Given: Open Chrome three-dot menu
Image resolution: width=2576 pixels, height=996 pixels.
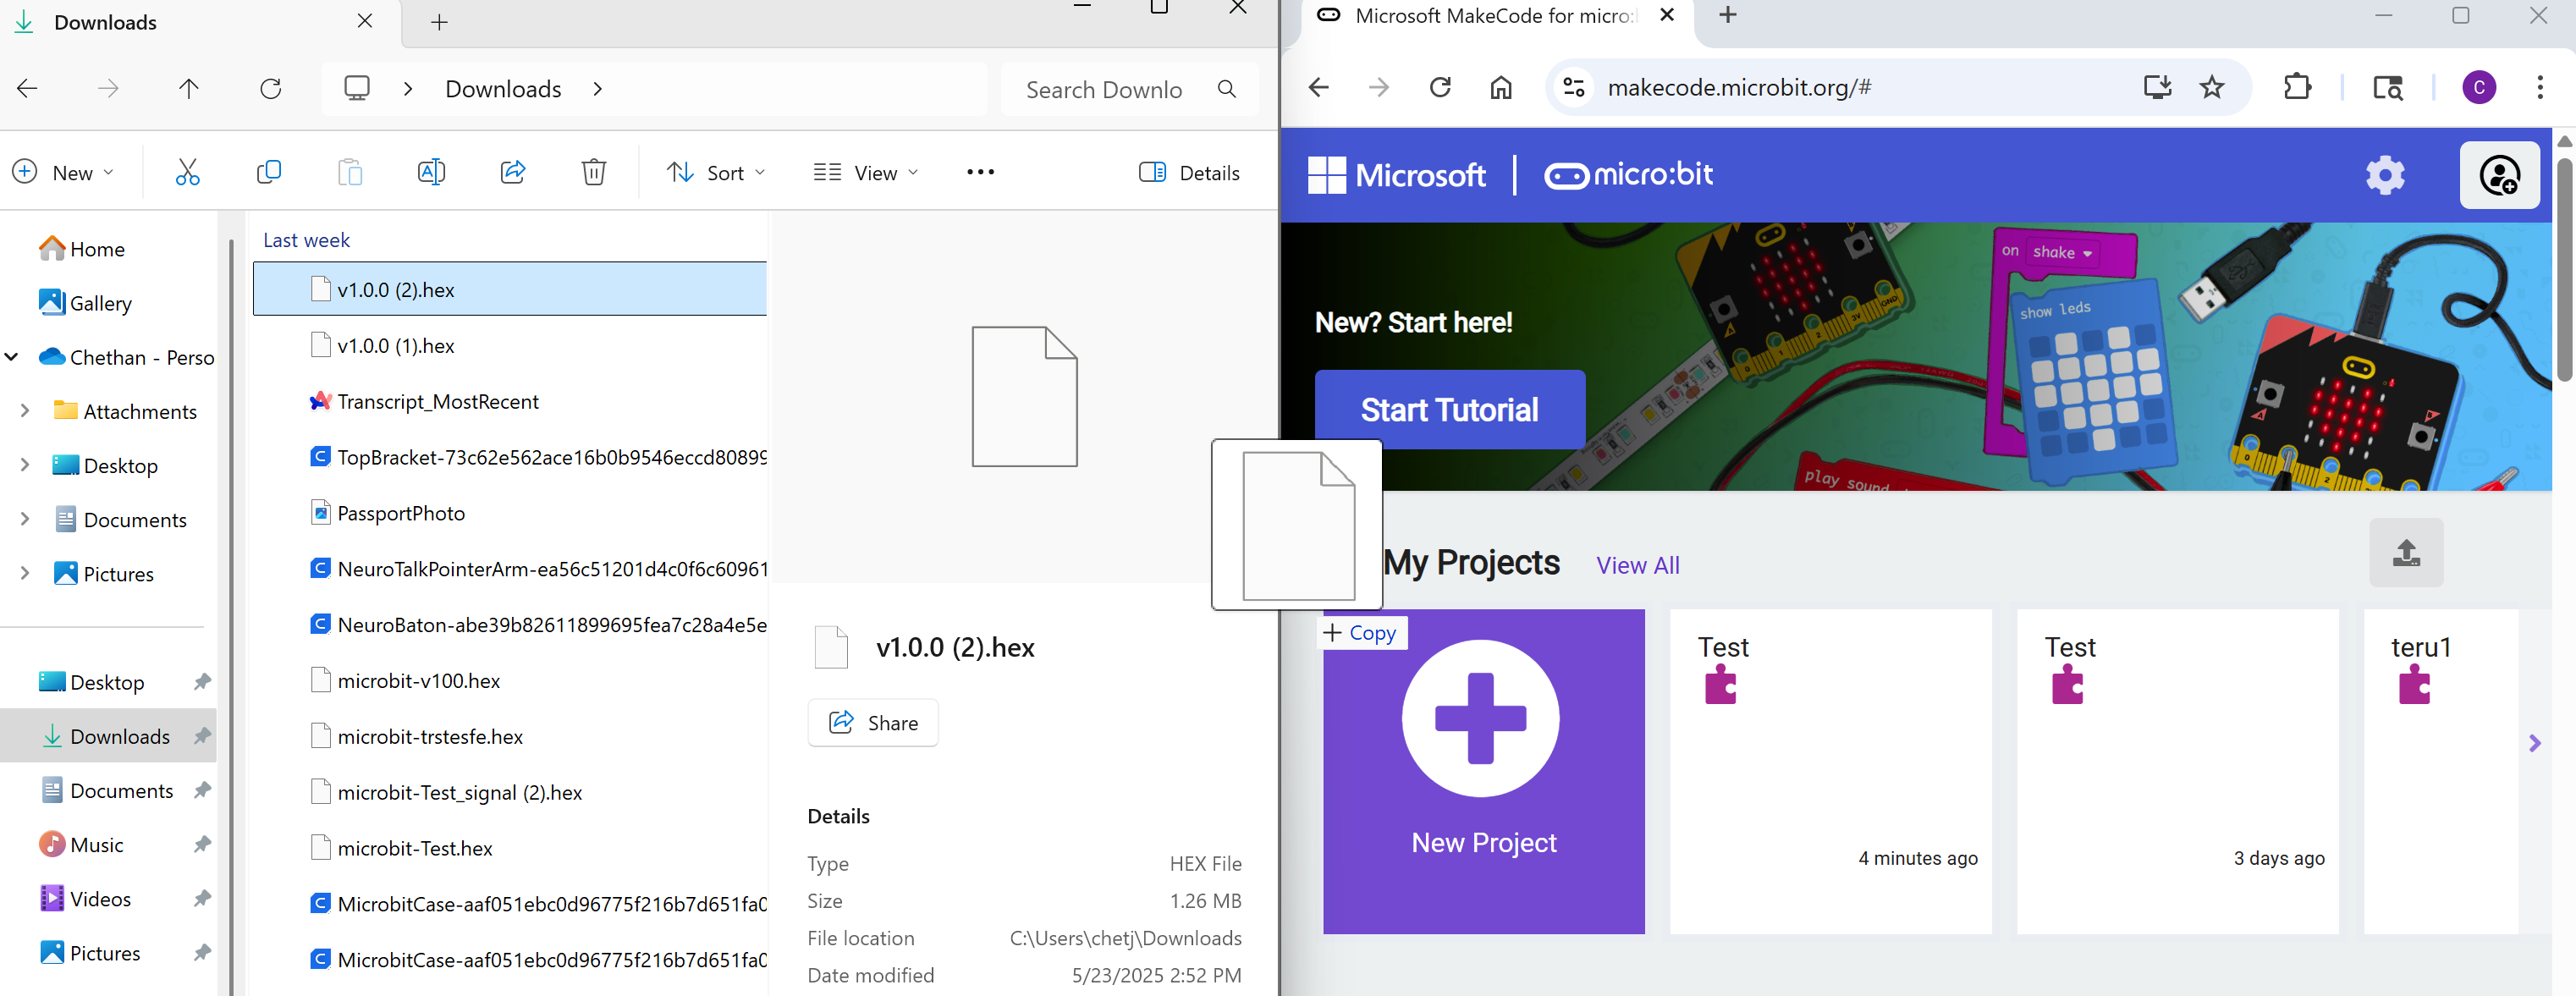Looking at the screenshot, I should point(2540,87).
